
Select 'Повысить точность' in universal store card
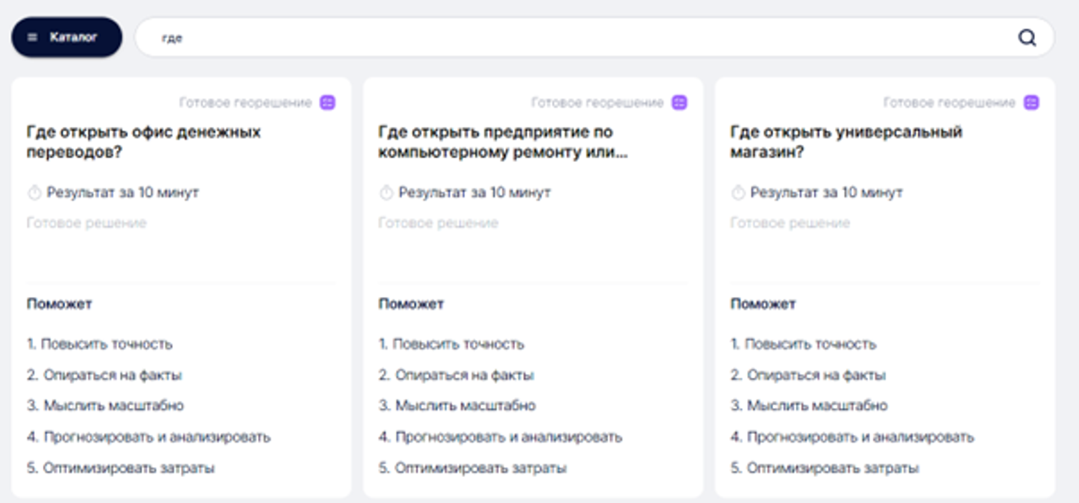(x=810, y=344)
